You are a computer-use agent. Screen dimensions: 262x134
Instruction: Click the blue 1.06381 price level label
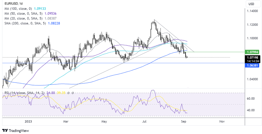tap(252, 65)
